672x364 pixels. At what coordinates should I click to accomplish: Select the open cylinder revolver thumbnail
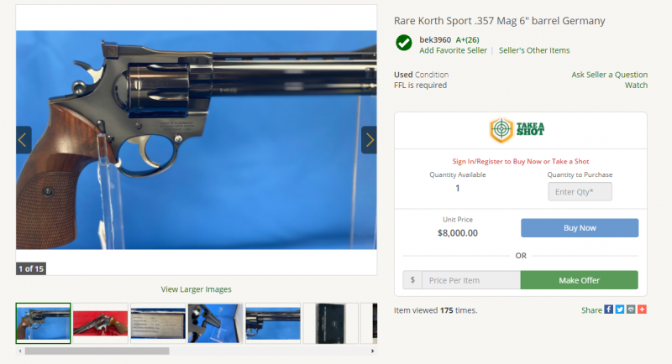pyautogui.click(x=215, y=324)
